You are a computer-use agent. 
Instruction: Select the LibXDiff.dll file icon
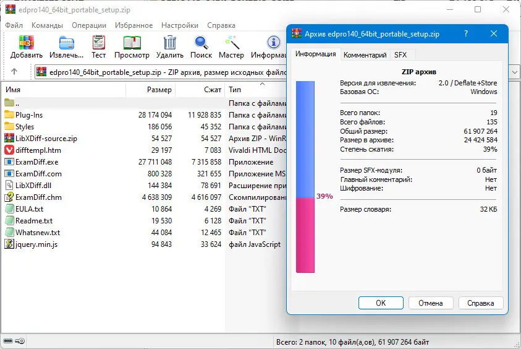tap(9, 185)
